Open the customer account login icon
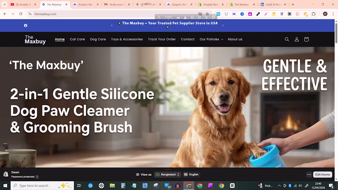338x190 pixels. 297,39
